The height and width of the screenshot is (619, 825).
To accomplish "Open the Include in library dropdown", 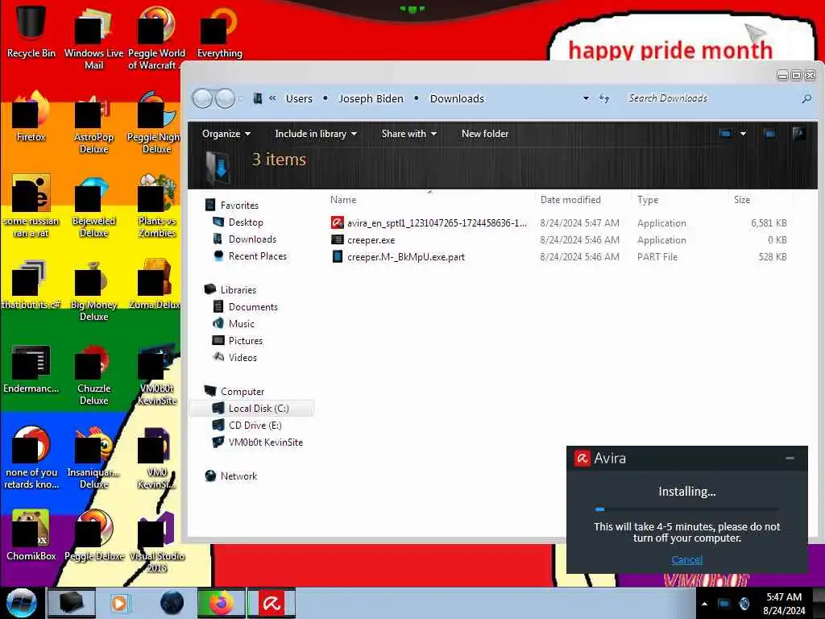I will (316, 134).
